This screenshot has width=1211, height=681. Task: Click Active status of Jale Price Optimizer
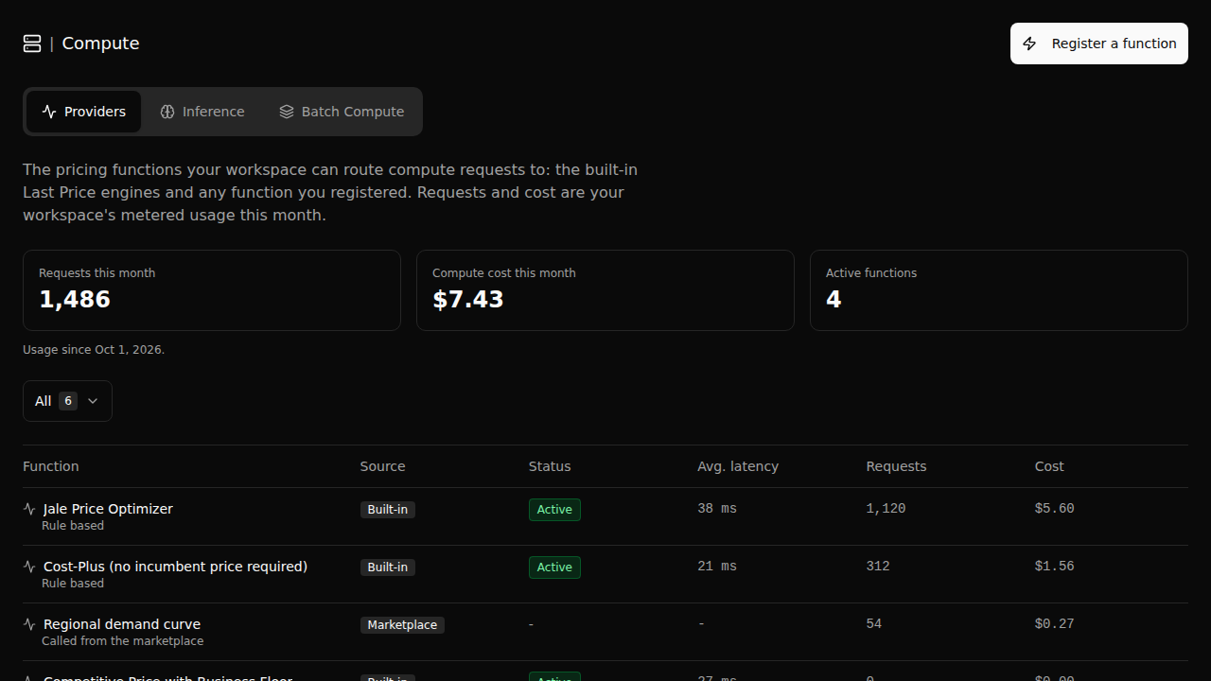pos(554,510)
